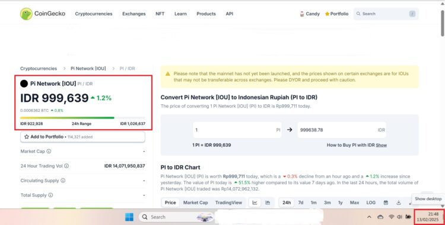Switch to line chart view icon
The width and height of the screenshot is (445, 225).
tap(255, 202)
